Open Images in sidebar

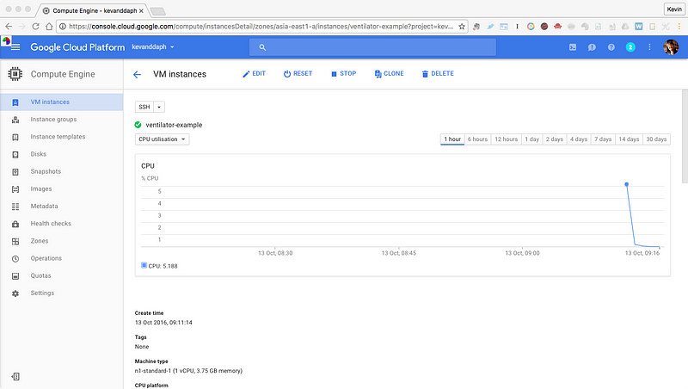(61, 188)
